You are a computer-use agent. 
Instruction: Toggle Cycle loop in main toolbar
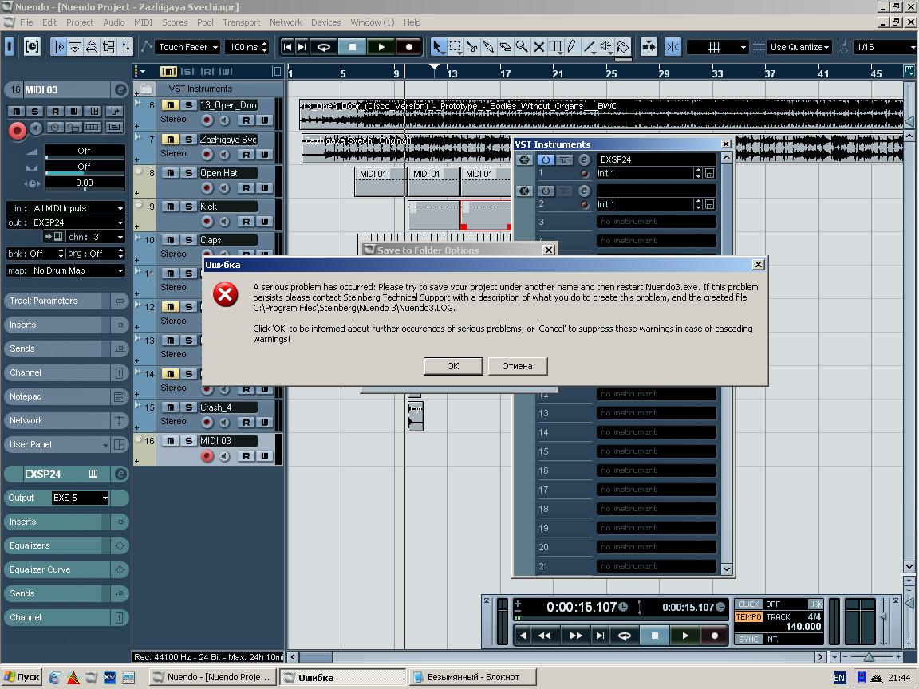pyautogui.click(x=324, y=47)
